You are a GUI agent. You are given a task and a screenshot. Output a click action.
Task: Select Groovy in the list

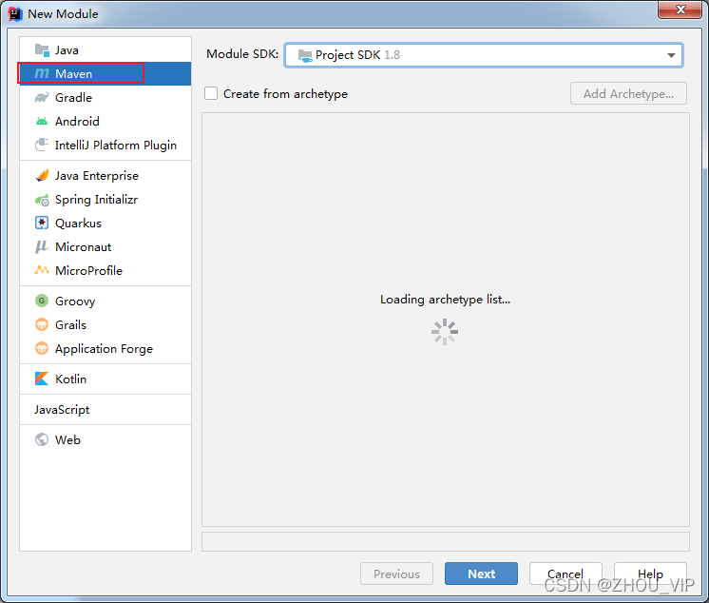(105, 301)
